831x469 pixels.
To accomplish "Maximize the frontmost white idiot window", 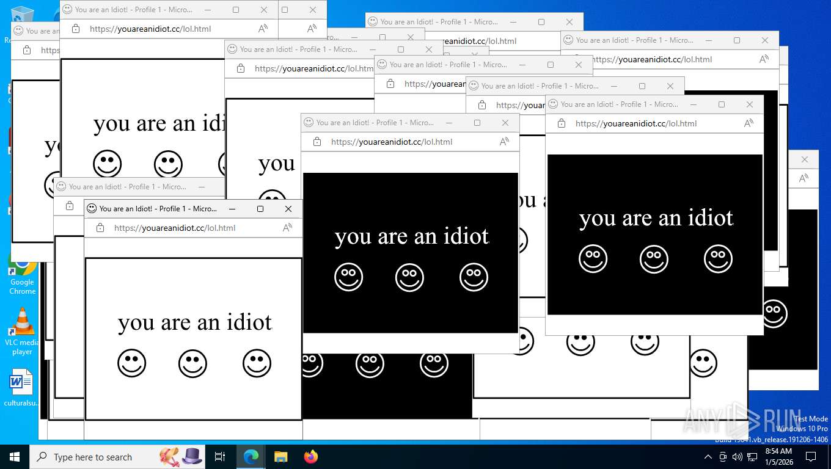I will 260,209.
